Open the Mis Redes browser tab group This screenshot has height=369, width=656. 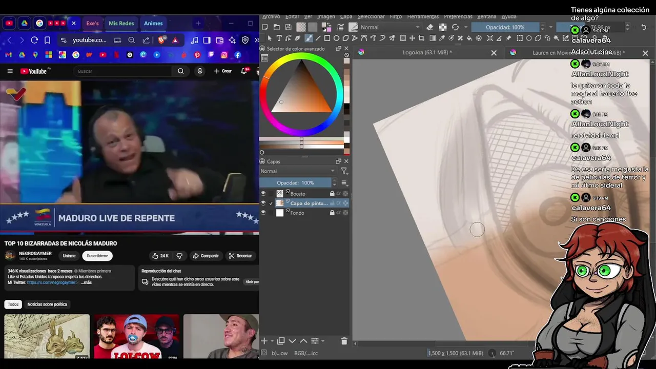click(x=121, y=23)
